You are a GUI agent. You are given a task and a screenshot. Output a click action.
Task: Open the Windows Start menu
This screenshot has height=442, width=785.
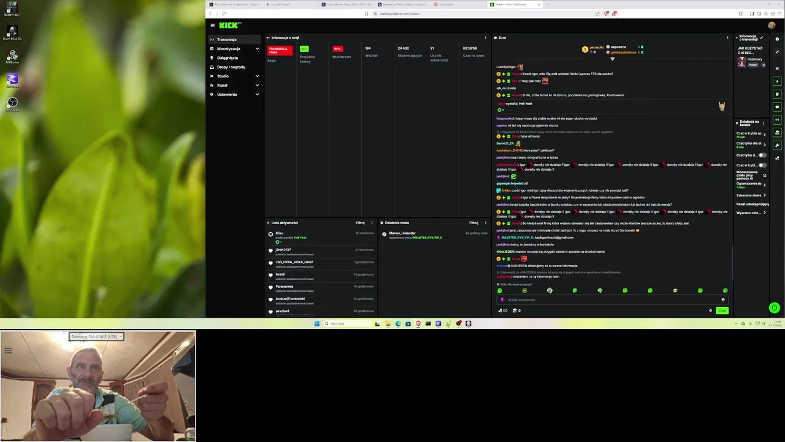tap(317, 324)
